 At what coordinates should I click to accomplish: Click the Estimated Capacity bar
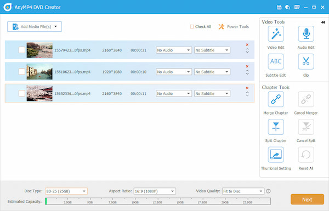coord(158,201)
